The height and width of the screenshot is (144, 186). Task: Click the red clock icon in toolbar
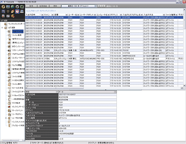[17, 11]
